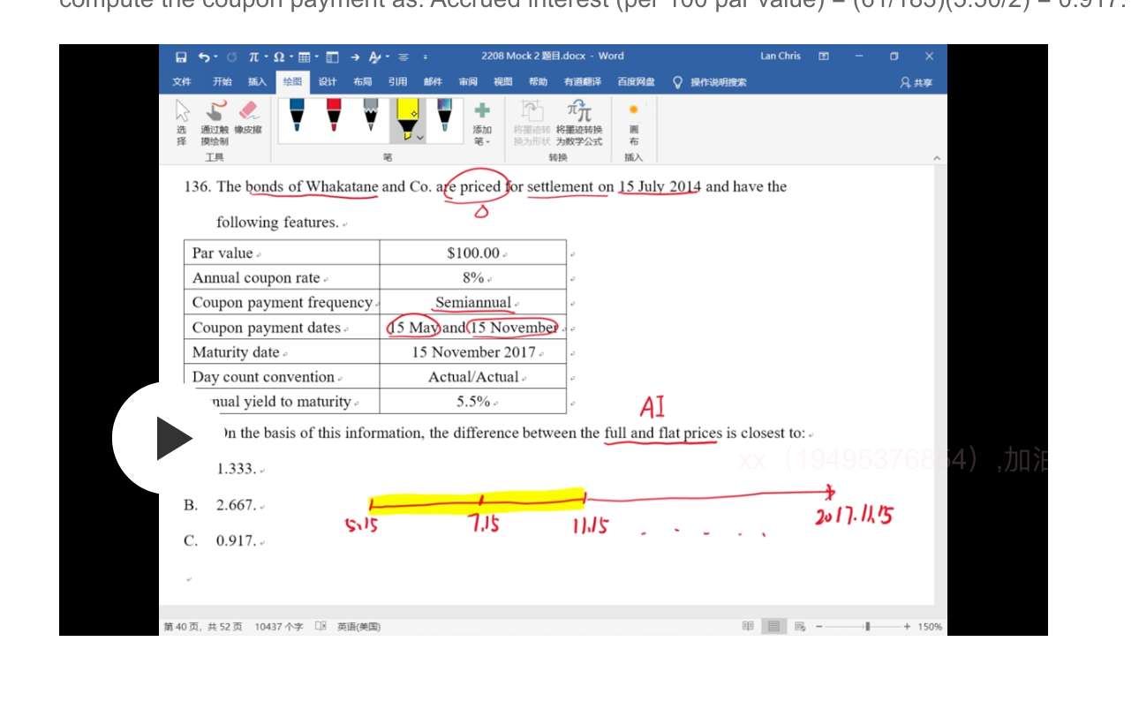This screenshot has width=1139, height=717.
Task: Activate the eraser (橡皮擦) tool
Action: 248,117
